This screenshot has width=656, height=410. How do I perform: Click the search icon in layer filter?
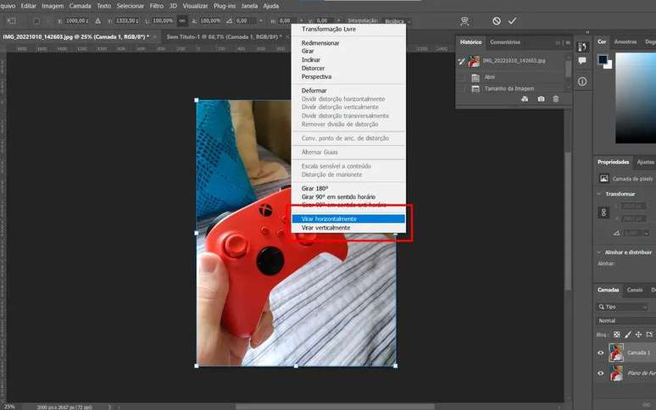pos(601,307)
